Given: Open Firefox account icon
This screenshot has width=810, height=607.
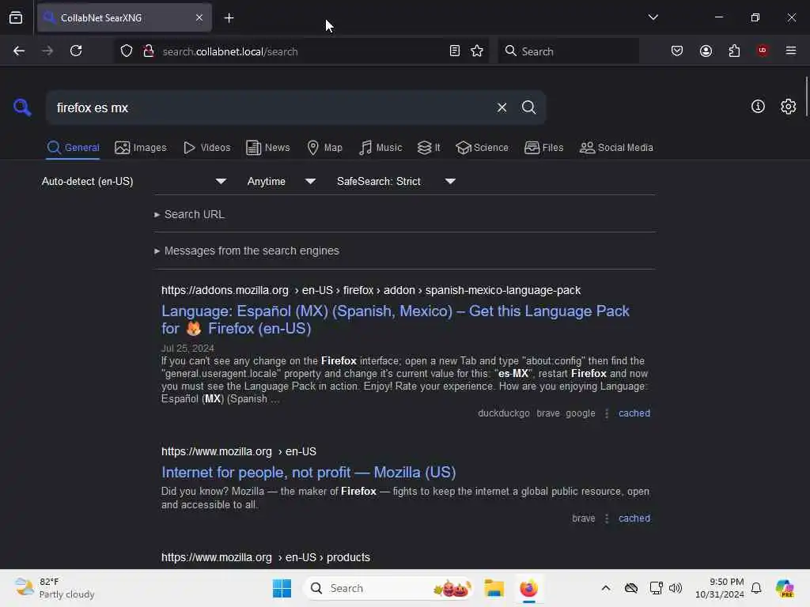Looking at the screenshot, I should (x=706, y=51).
